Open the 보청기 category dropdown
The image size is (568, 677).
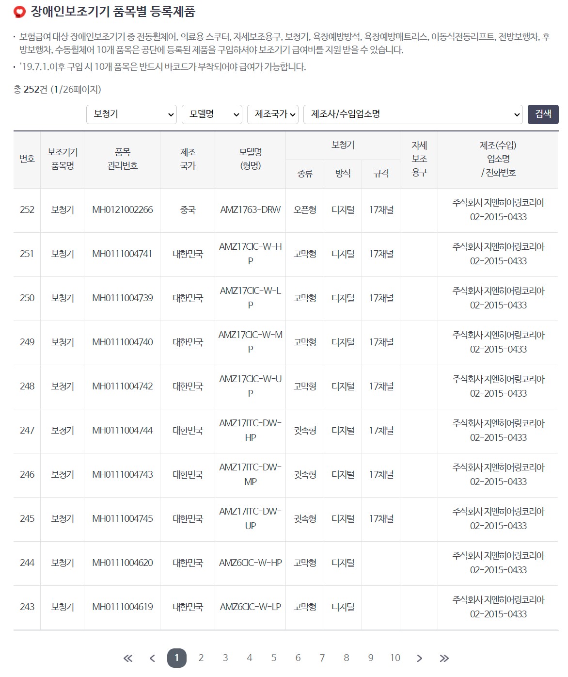[x=131, y=114]
